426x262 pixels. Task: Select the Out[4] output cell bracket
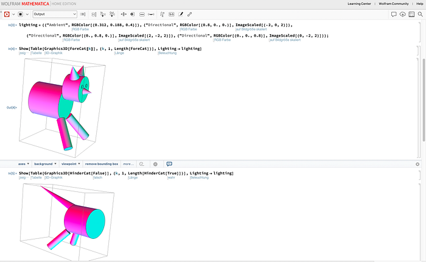pos(419,108)
